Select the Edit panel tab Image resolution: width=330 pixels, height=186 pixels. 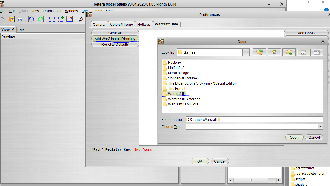click(x=20, y=30)
